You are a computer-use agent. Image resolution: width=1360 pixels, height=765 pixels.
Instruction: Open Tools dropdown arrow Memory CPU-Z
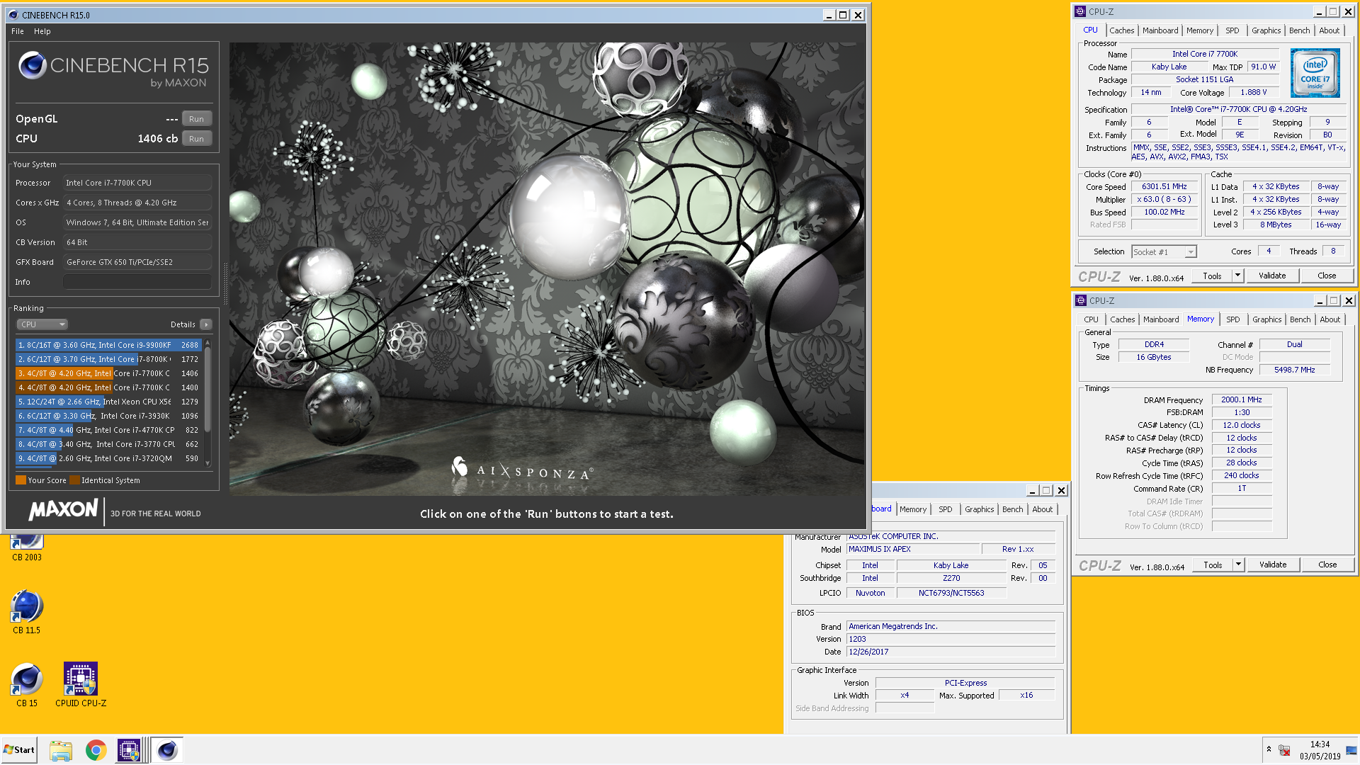click(1238, 565)
